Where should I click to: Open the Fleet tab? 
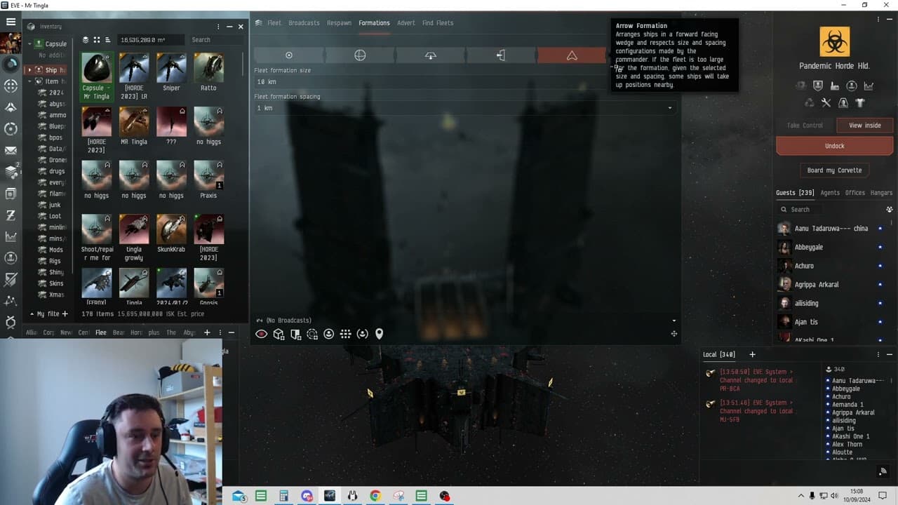(x=274, y=23)
